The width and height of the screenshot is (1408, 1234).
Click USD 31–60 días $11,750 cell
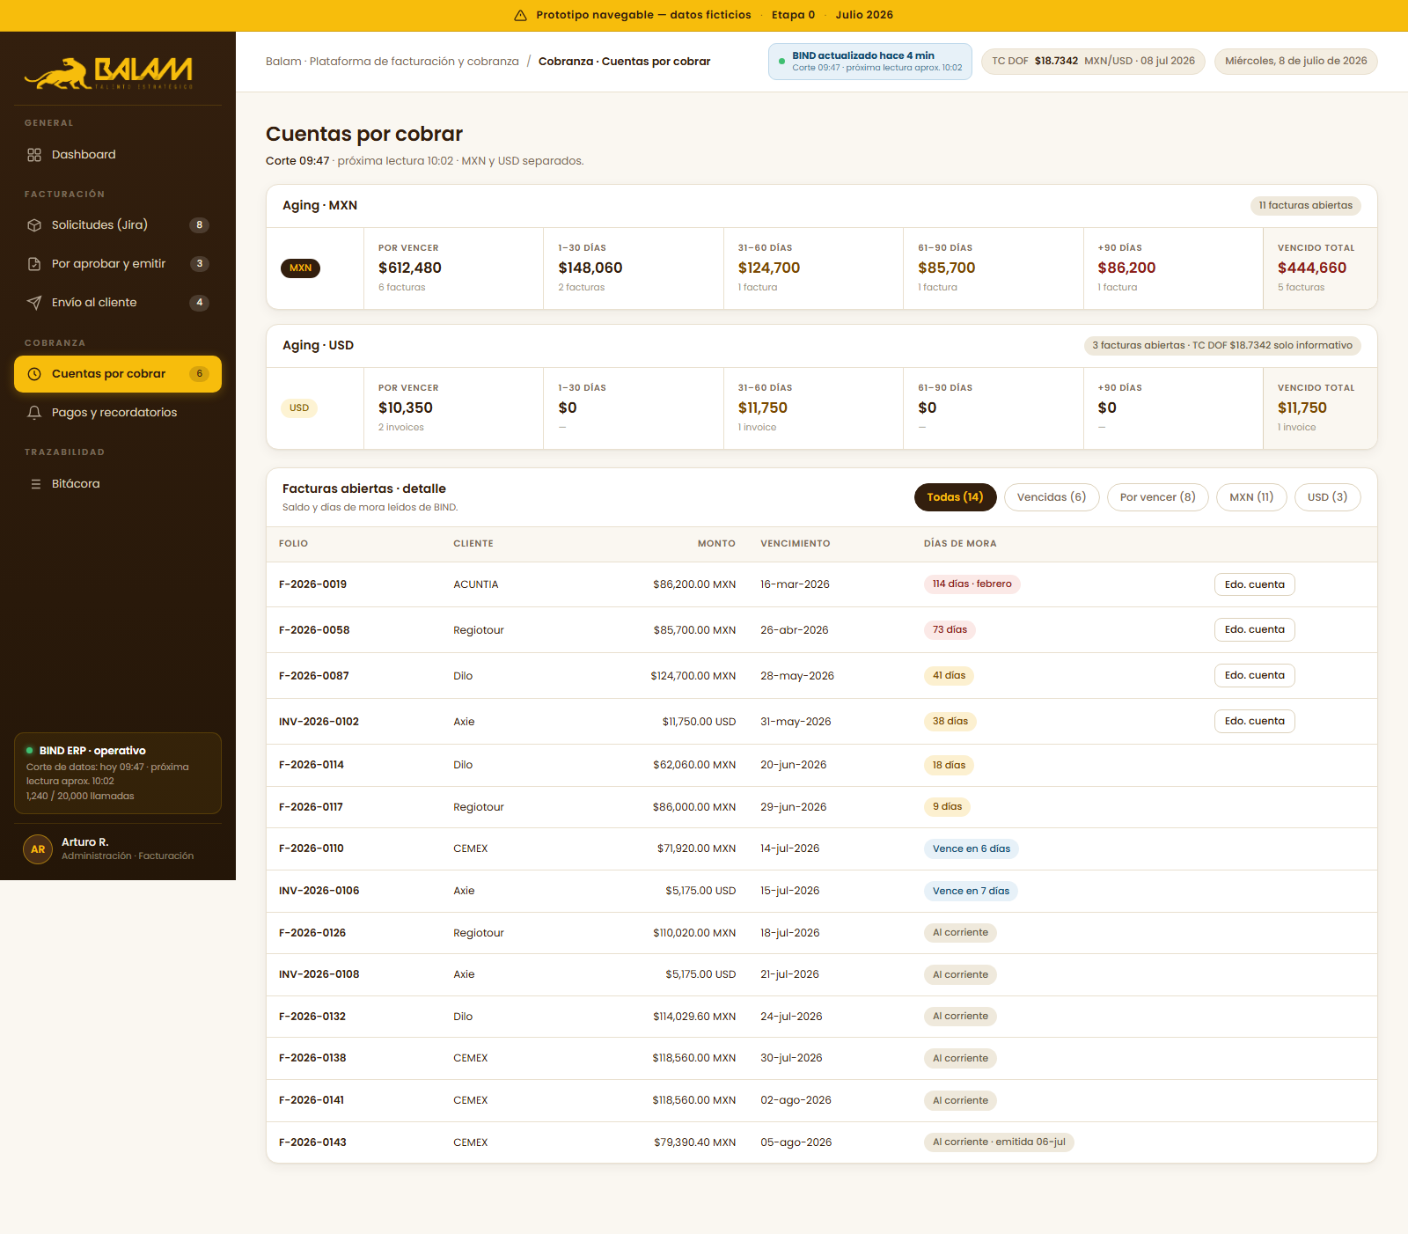[813, 408]
